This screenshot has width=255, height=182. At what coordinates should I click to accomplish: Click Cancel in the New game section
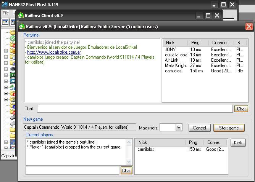(x=200, y=128)
